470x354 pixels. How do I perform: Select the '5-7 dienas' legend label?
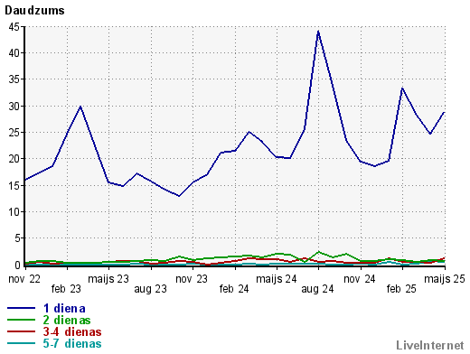click(72, 343)
